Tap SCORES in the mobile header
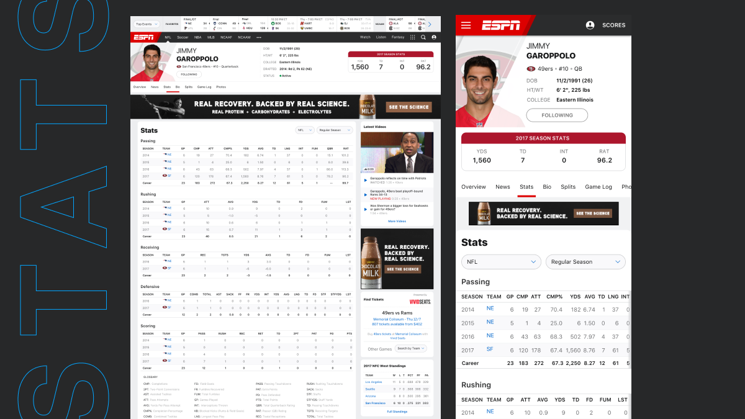This screenshot has height=419, width=745. [614, 25]
